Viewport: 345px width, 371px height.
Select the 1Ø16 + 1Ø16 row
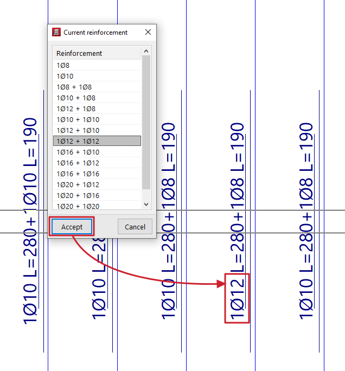pos(97,174)
